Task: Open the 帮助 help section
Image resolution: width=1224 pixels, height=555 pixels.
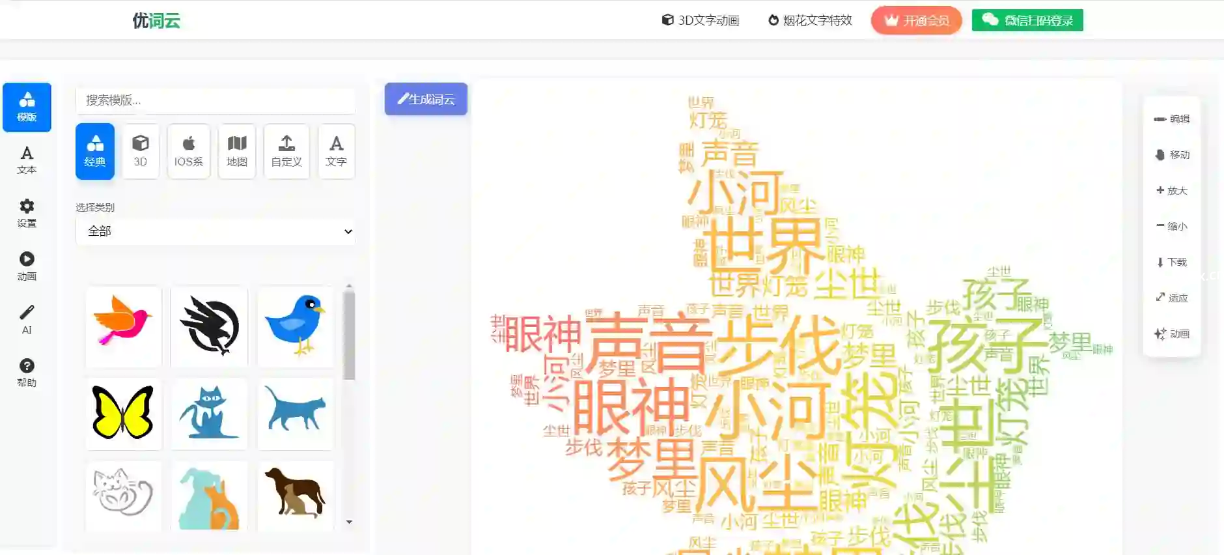Action: pos(27,373)
